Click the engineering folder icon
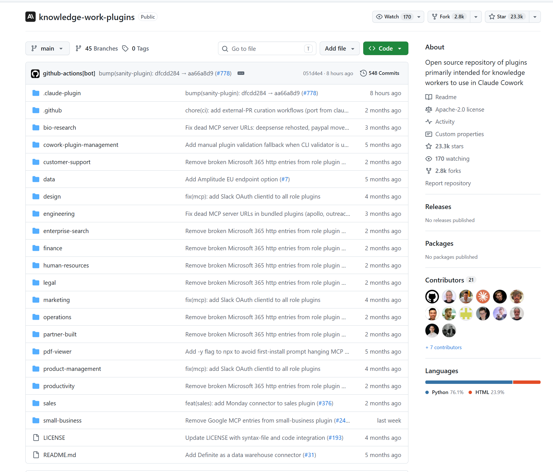 click(36, 214)
